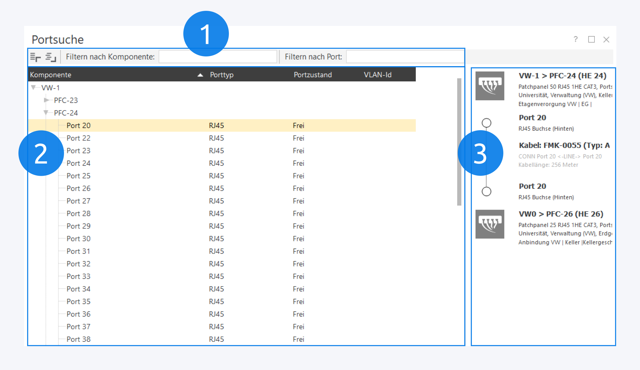Select the Port 33 row
Viewport: 640px width, 370px height.
(79, 276)
